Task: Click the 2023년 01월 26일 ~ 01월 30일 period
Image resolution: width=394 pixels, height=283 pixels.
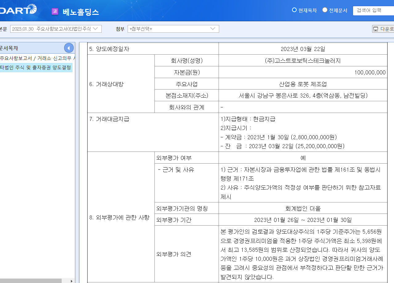Action: coord(303,220)
